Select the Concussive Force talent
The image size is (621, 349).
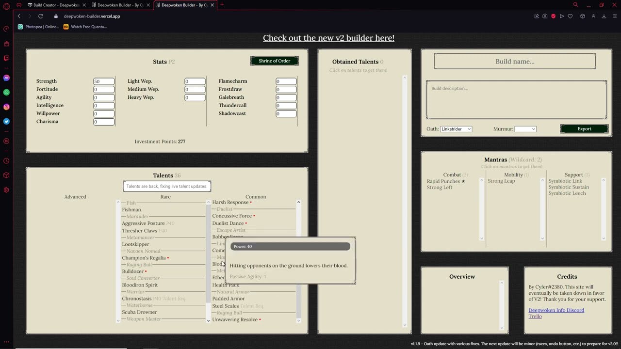[232, 216]
